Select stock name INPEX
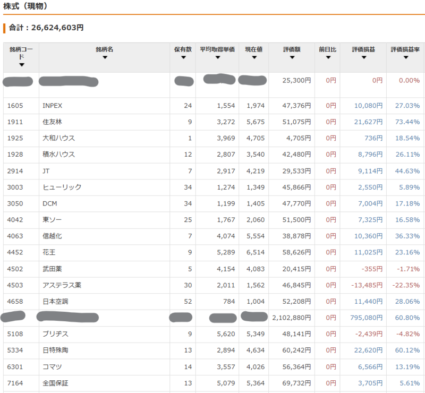425x393 pixels. click(52, 106)
